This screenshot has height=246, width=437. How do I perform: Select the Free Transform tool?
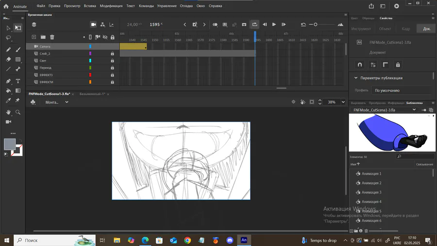pyautogui.click(x=18, y=28)
